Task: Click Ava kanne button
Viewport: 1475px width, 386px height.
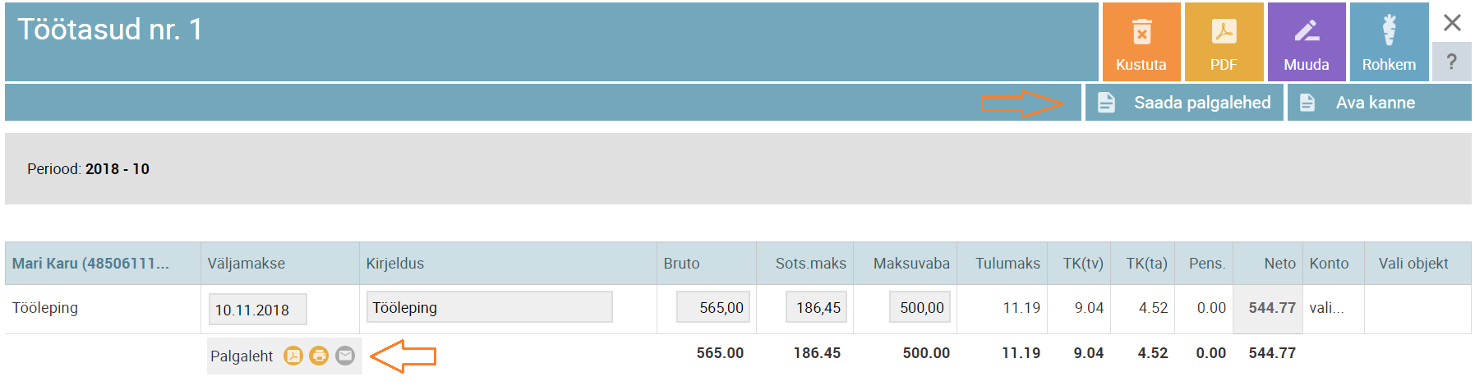Action: (1379, 103)
